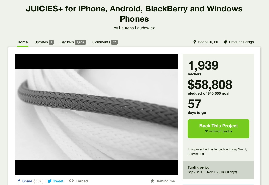The image size is (269, 185).
Task: Click the Remind me star icon
Action: (x=152, y=181)
